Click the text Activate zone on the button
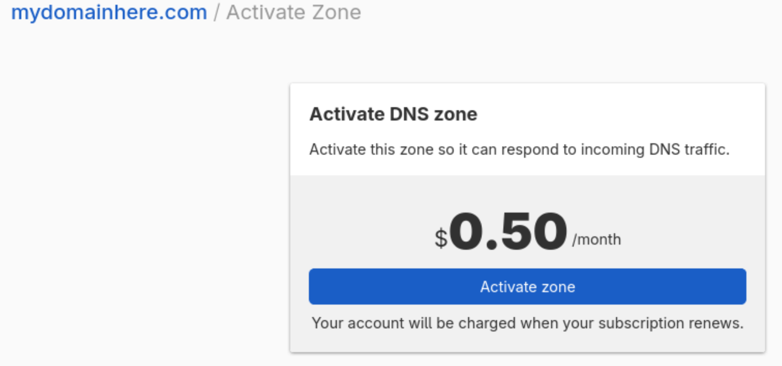Image resolution: width=782 pixels, height=366 pixels. 527,286
